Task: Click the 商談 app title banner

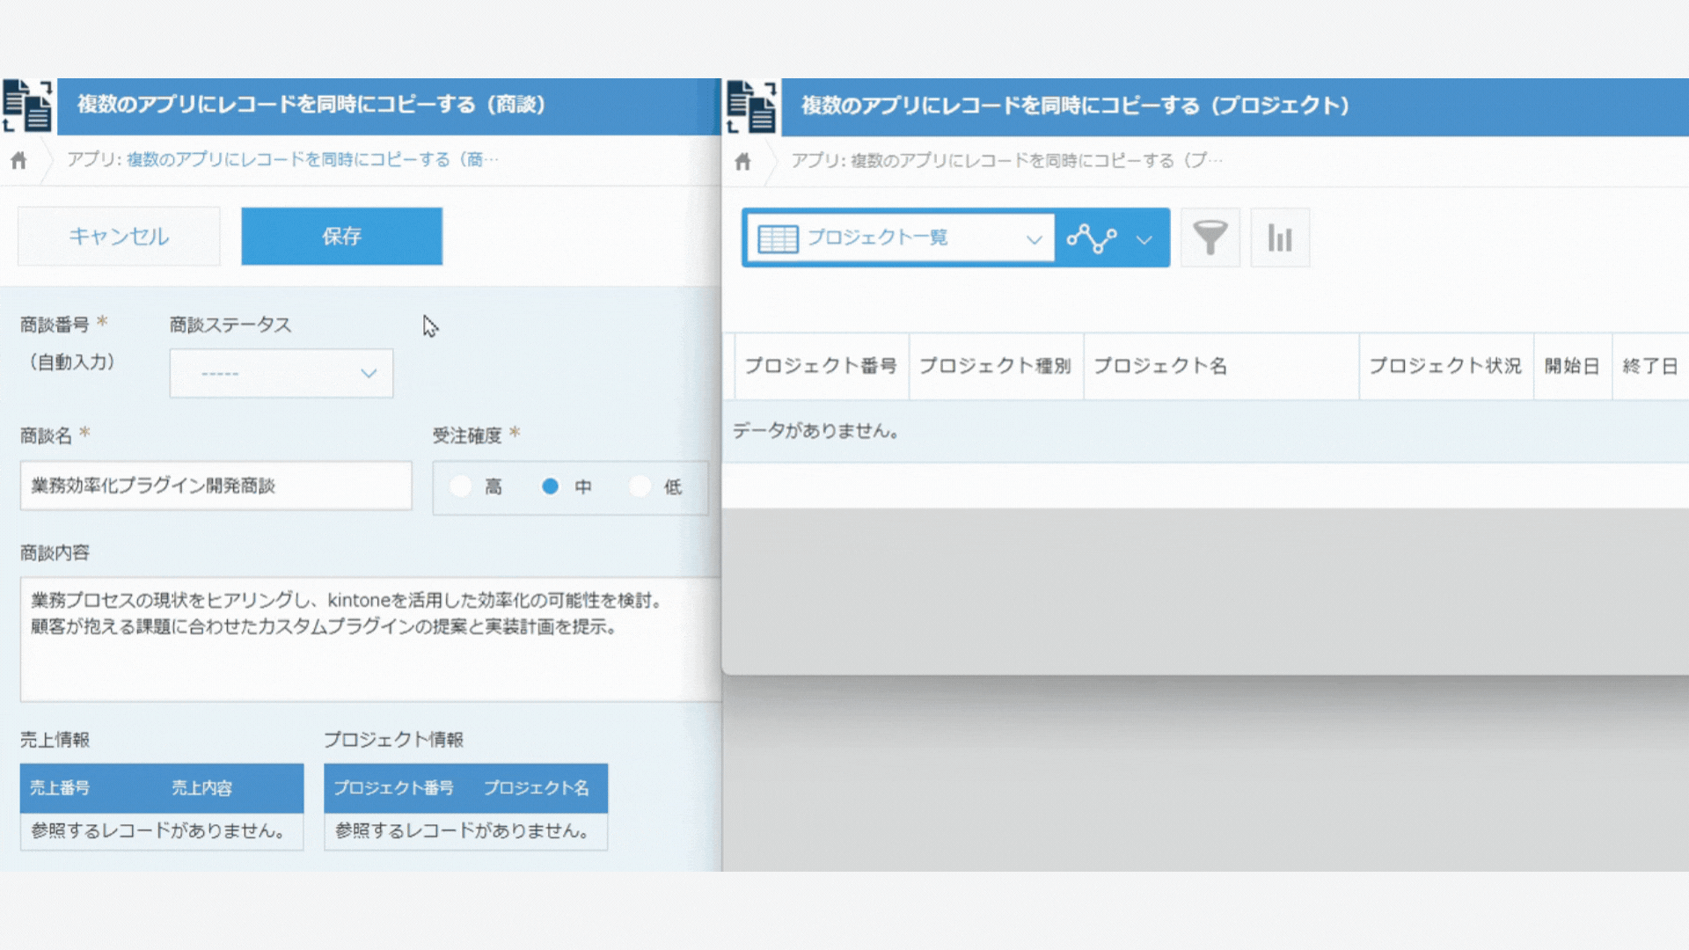Action: [389, 106]
